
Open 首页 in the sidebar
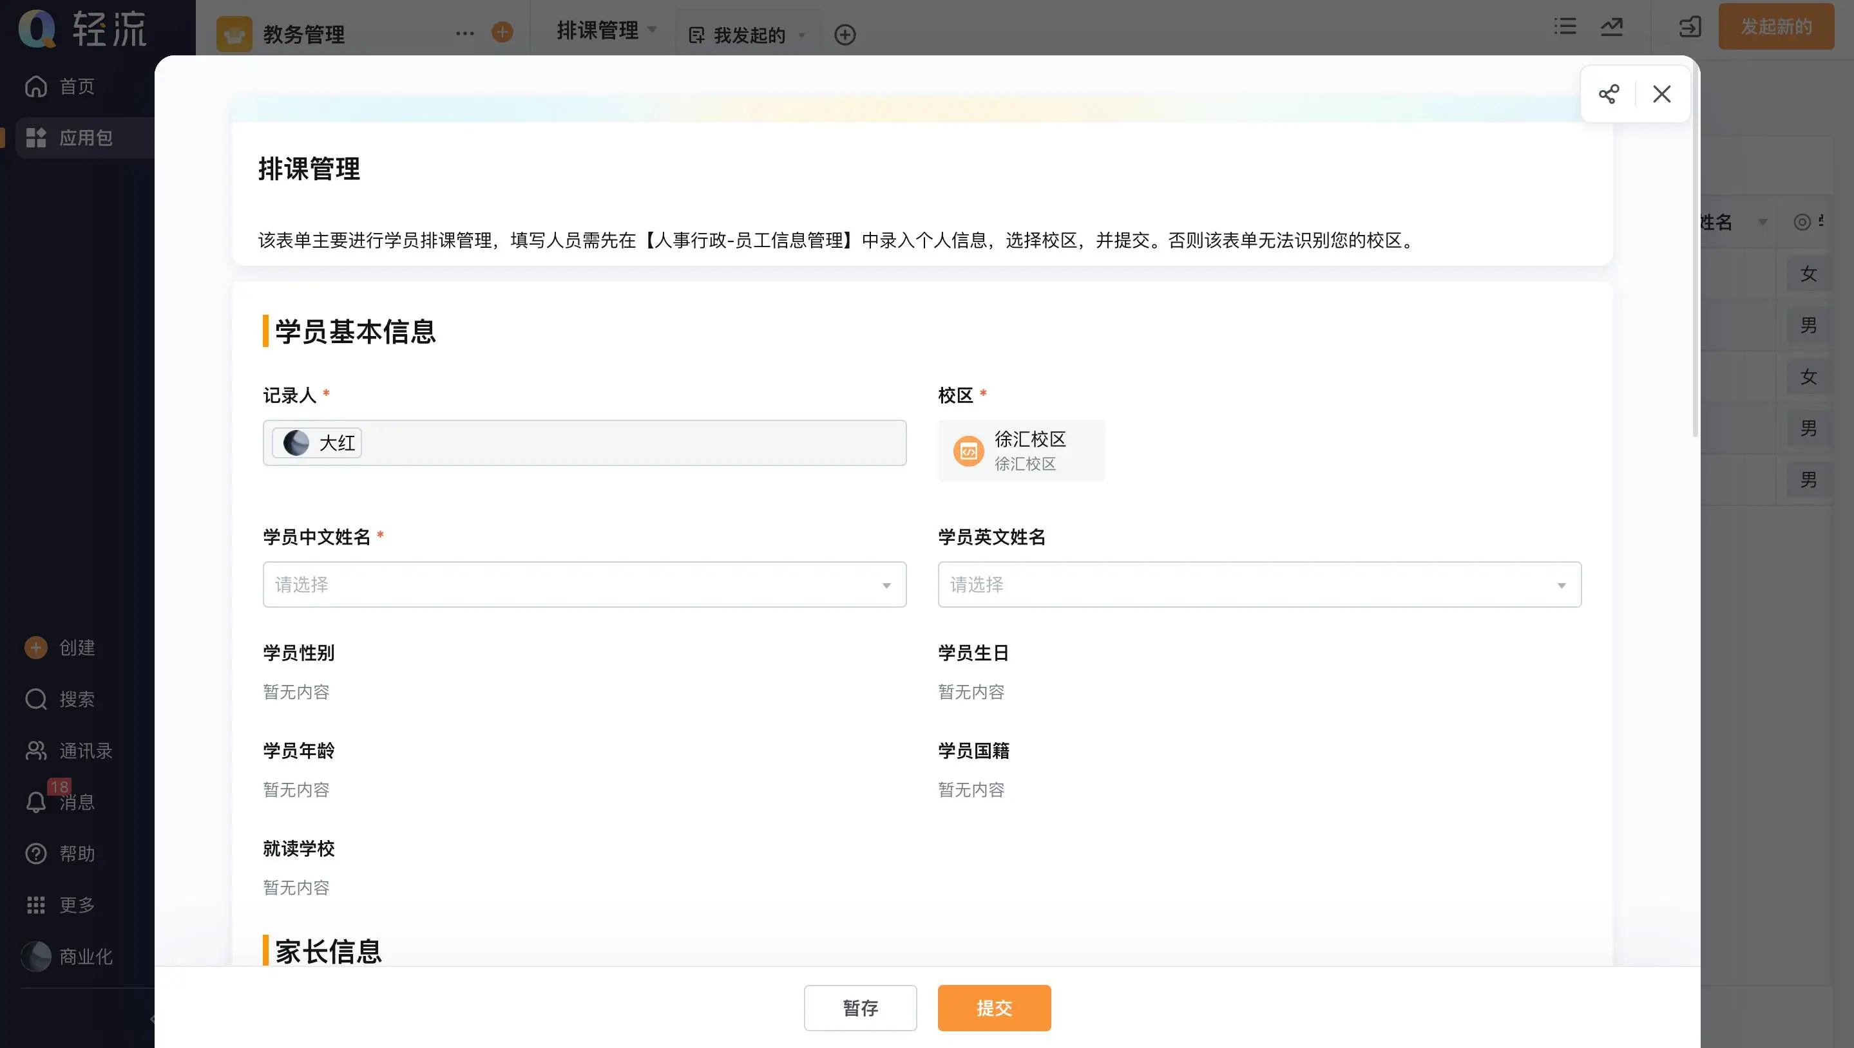[x=60, y=86]
